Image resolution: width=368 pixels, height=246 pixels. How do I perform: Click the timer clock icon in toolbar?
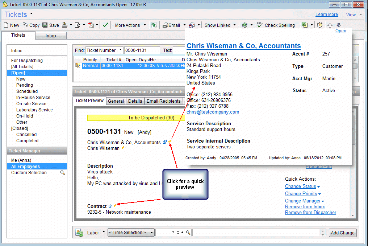click(x=319, y=25)
